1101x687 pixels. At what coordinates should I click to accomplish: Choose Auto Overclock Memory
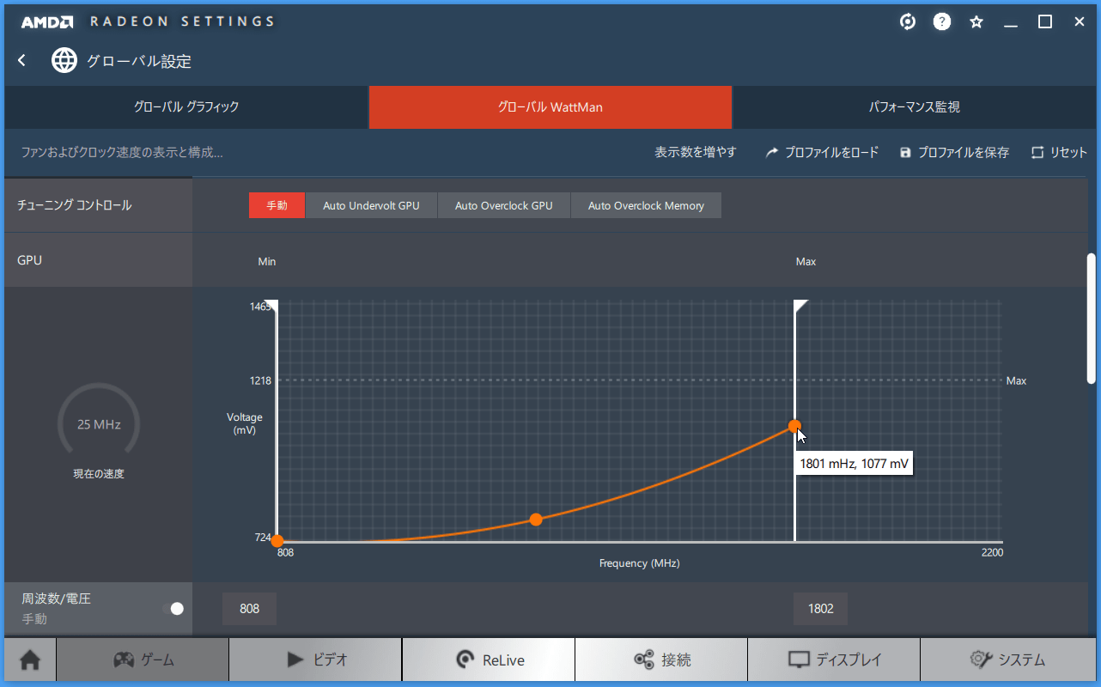click(x=646, y=205)
